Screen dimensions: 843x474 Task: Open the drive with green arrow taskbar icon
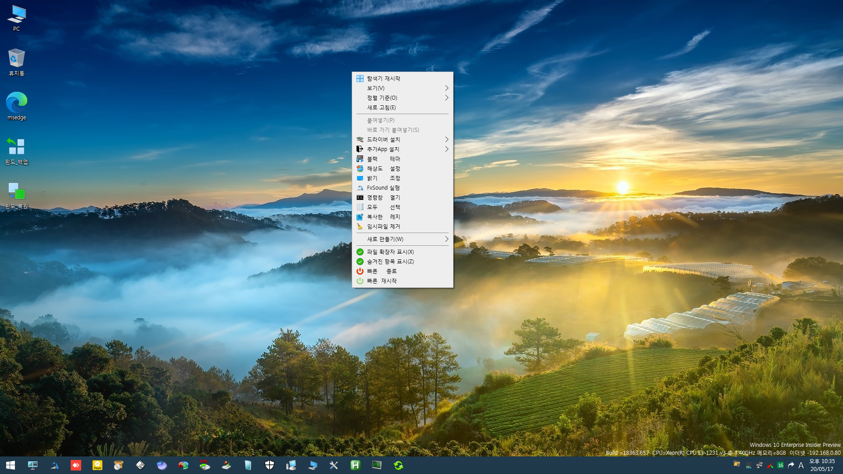227,465
